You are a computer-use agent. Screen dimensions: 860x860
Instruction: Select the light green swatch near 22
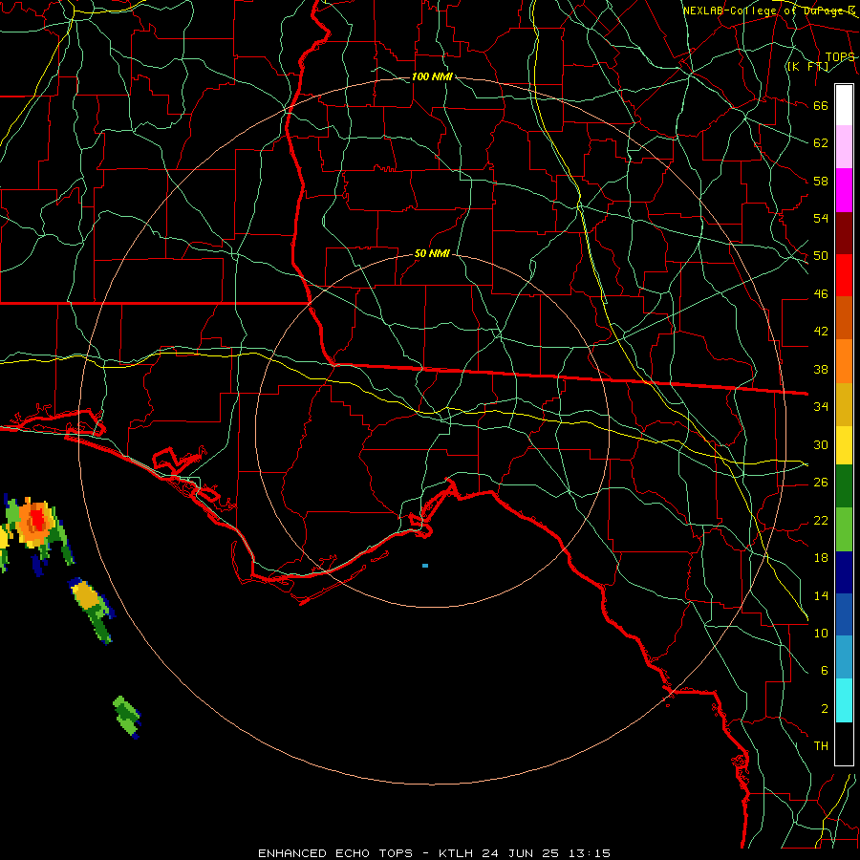(x=844, y=529)
